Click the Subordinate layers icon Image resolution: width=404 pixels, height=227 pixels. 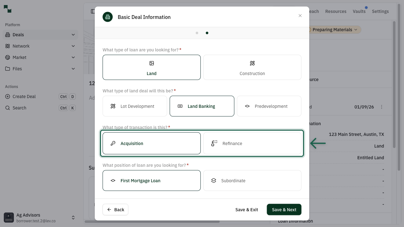214,180
